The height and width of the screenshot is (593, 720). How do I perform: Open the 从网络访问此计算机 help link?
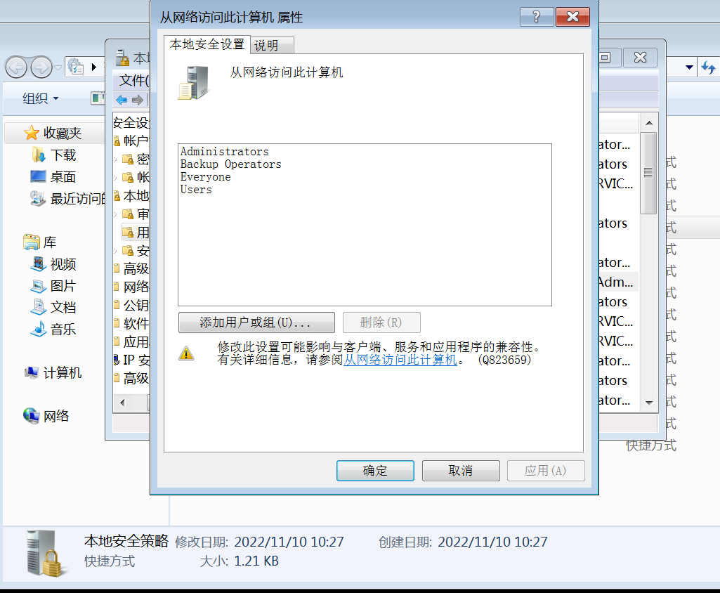pos(400,360)
